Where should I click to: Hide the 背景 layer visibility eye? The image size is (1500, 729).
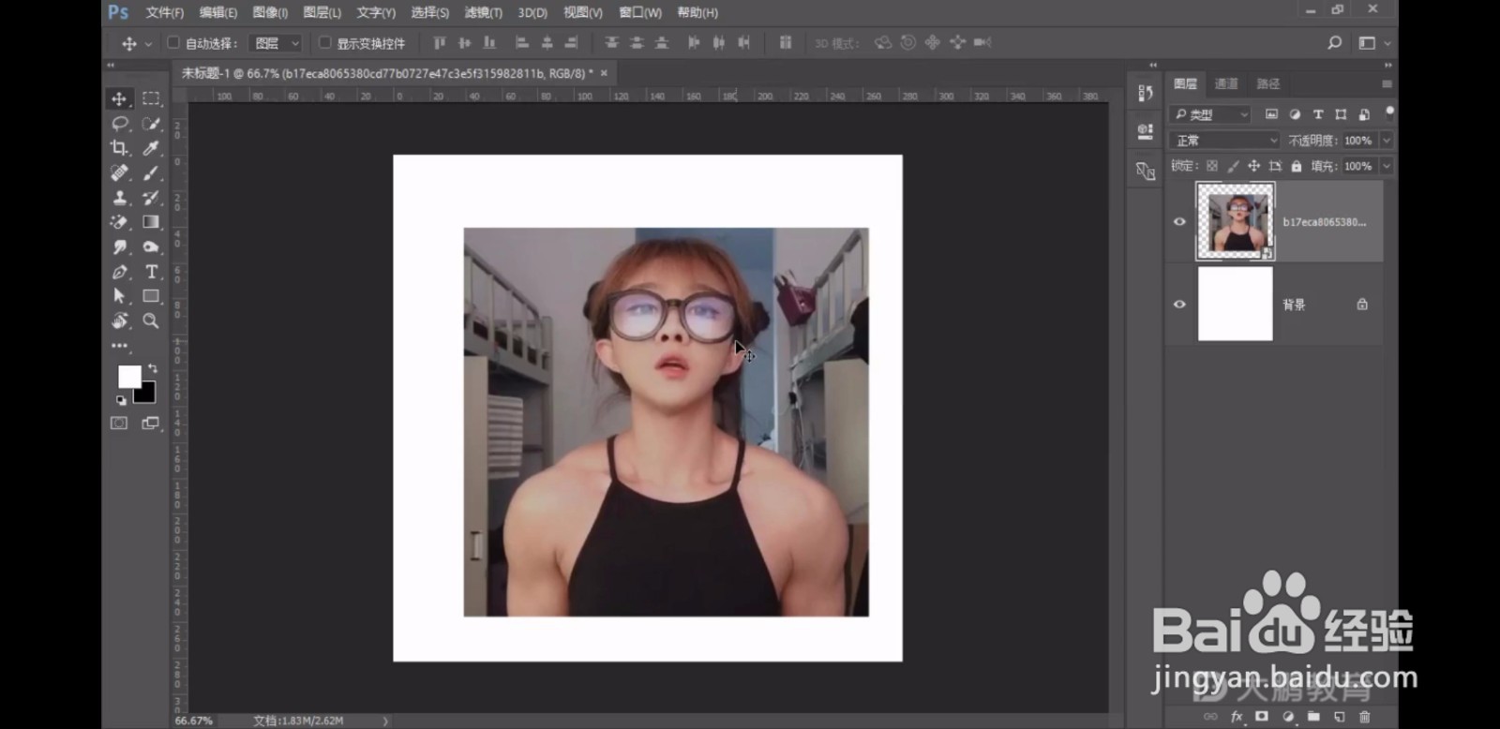tap(1179, 305)
